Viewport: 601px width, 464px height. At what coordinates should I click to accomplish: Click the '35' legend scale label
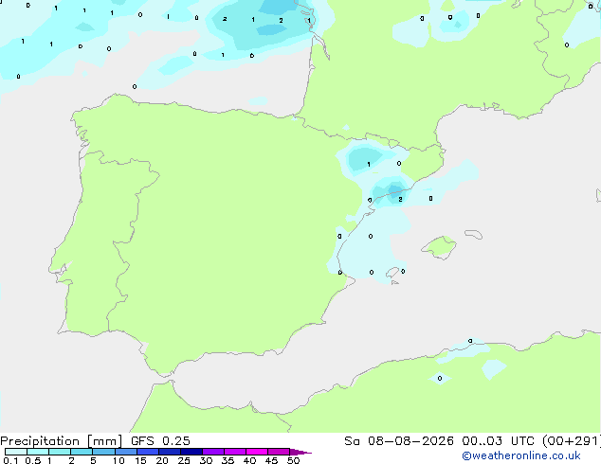pyautogui.click(x=228, y=460)
